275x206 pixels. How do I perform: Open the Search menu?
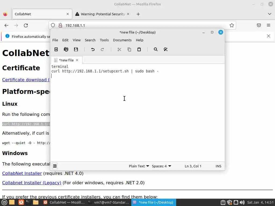click(90, 40)
